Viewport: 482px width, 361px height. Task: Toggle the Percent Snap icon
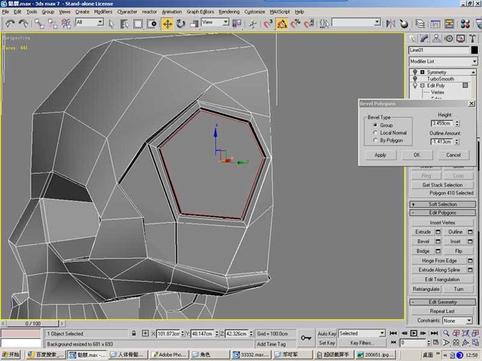pyautogui.click(x=295, y=23)
